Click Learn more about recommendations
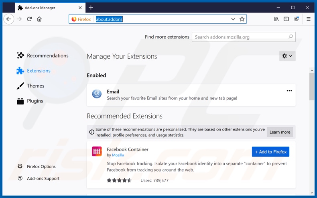The image size is (317, 198). (x=280, y=132)
